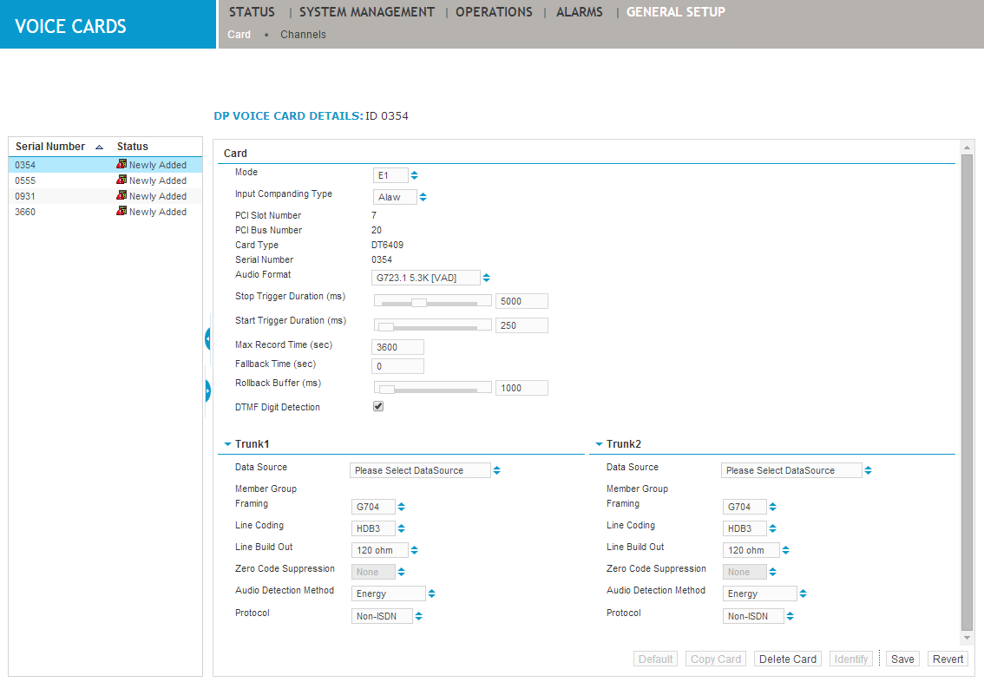Click the lower splitter arrow handle
This screenshot has width=984, height=682.
tap(208, 391)
